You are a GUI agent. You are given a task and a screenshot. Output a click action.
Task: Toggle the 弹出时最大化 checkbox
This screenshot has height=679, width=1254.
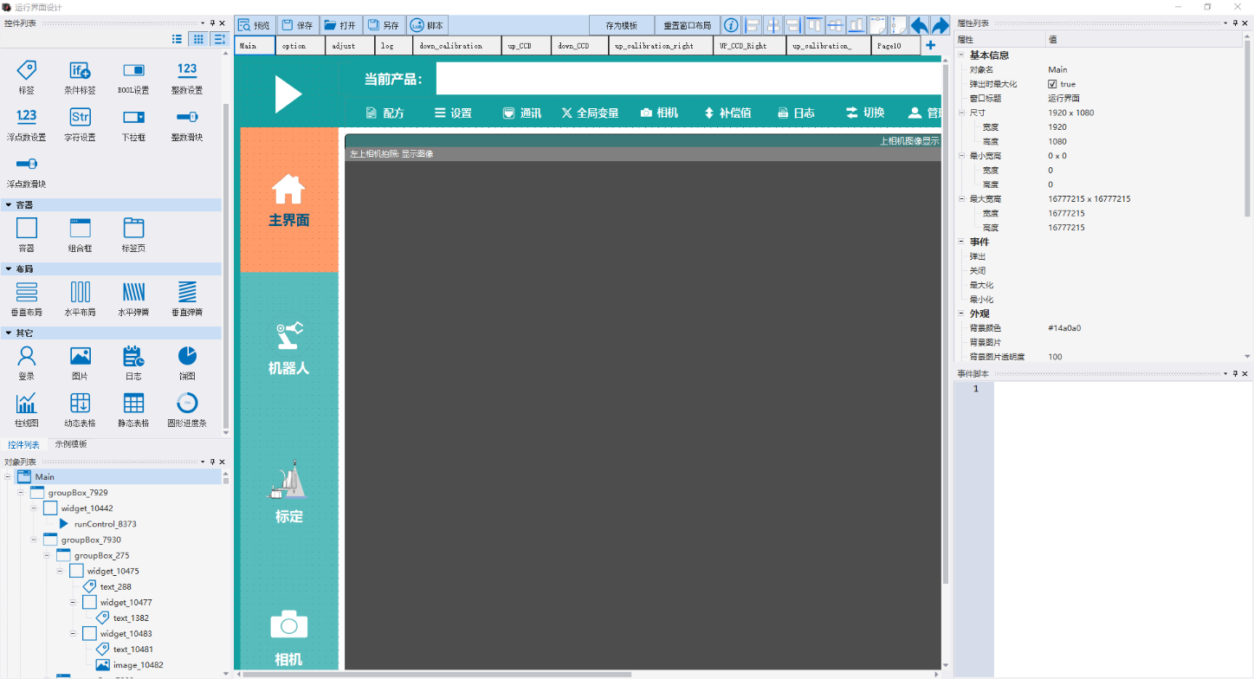point(1052,84)
